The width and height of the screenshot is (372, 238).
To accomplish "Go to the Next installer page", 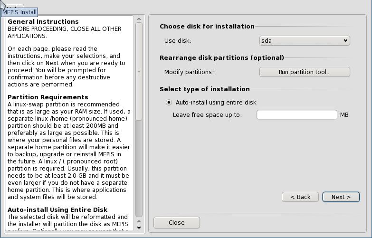I will coord(341,197).
